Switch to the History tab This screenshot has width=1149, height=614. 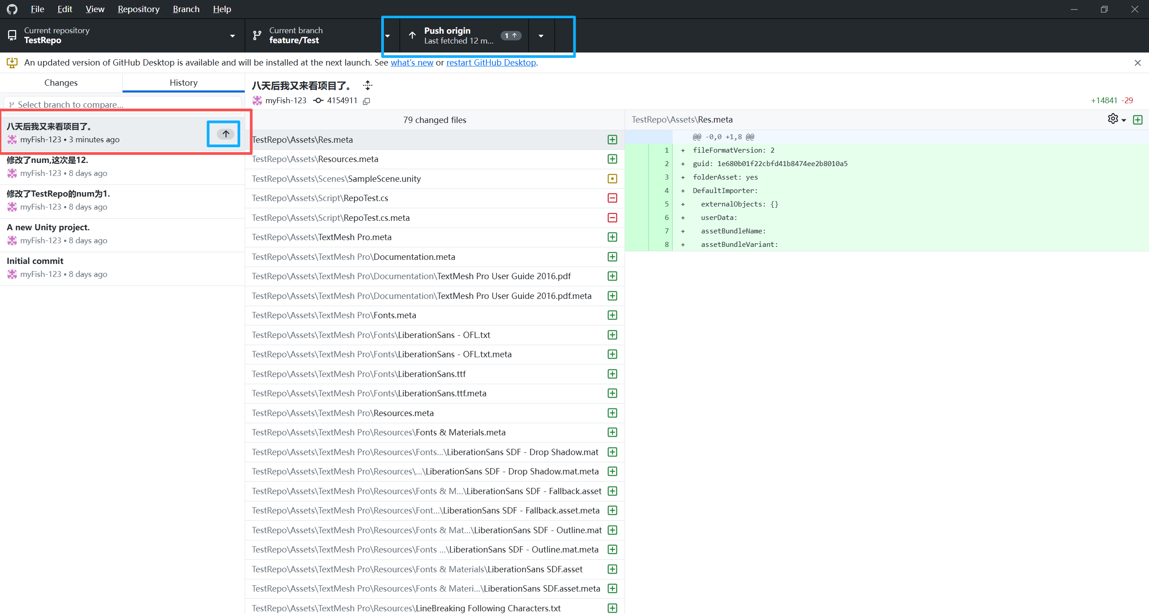[184, 83]
